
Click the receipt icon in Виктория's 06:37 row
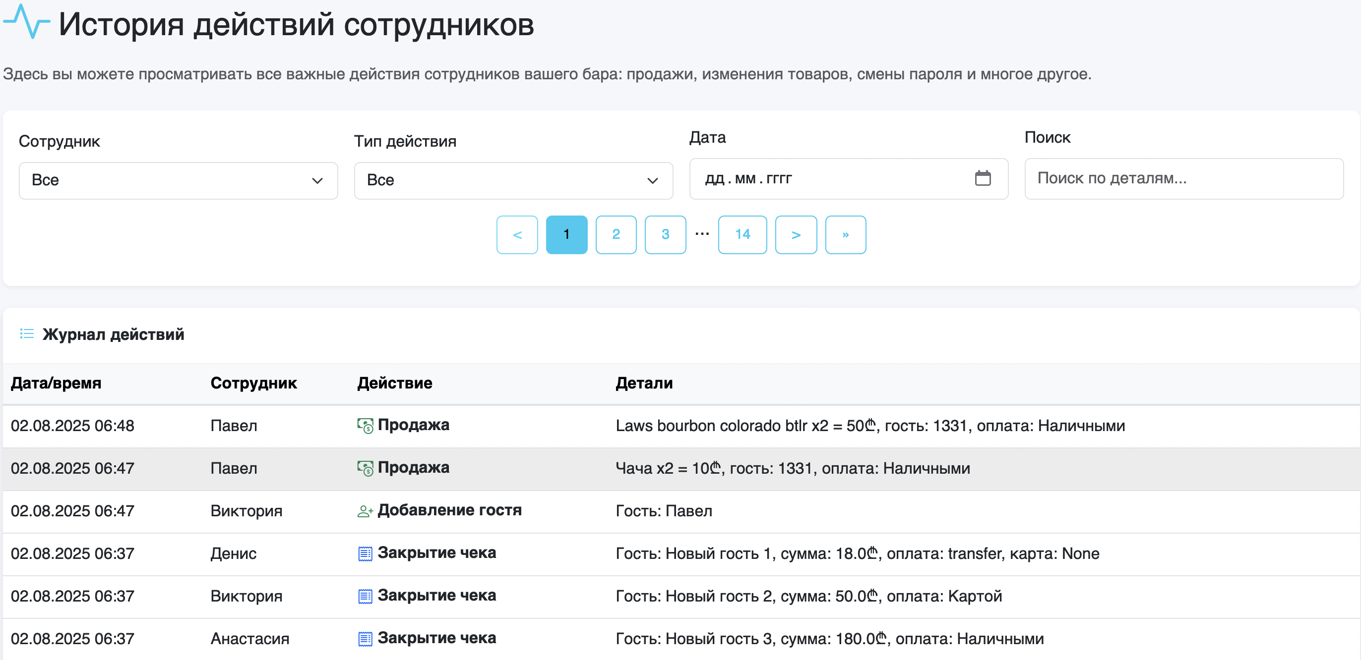coord(365,596)
